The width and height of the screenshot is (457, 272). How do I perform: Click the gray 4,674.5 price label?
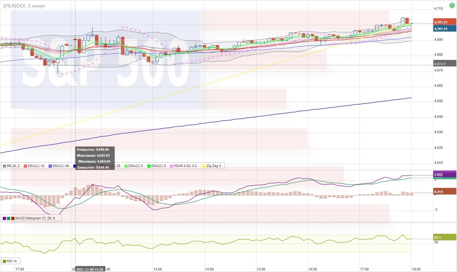coord(445,64)
